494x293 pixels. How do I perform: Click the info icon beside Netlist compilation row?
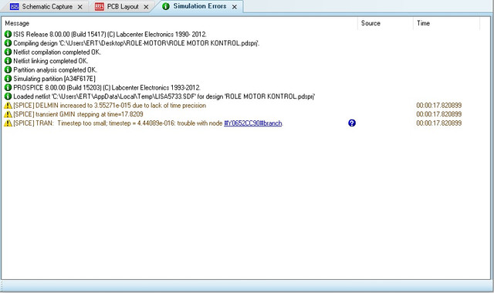8,52
